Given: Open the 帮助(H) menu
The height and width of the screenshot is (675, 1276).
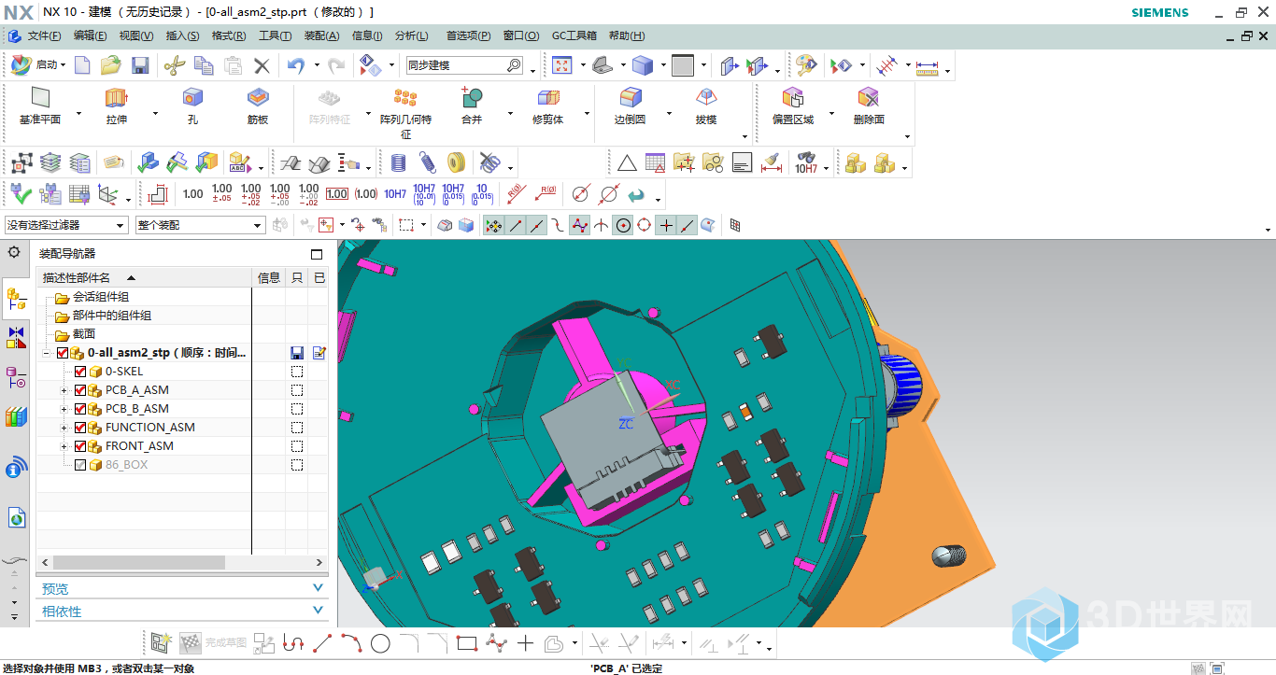Looking at the screenshot, I should [626, 35].
